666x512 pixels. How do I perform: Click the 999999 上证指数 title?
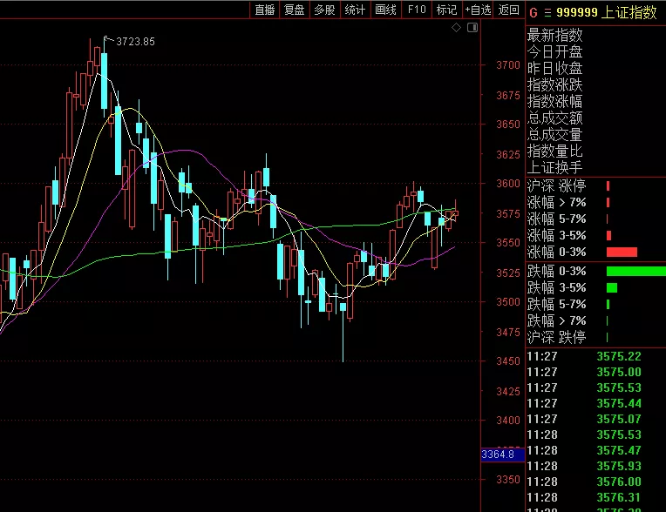(607, 12)
